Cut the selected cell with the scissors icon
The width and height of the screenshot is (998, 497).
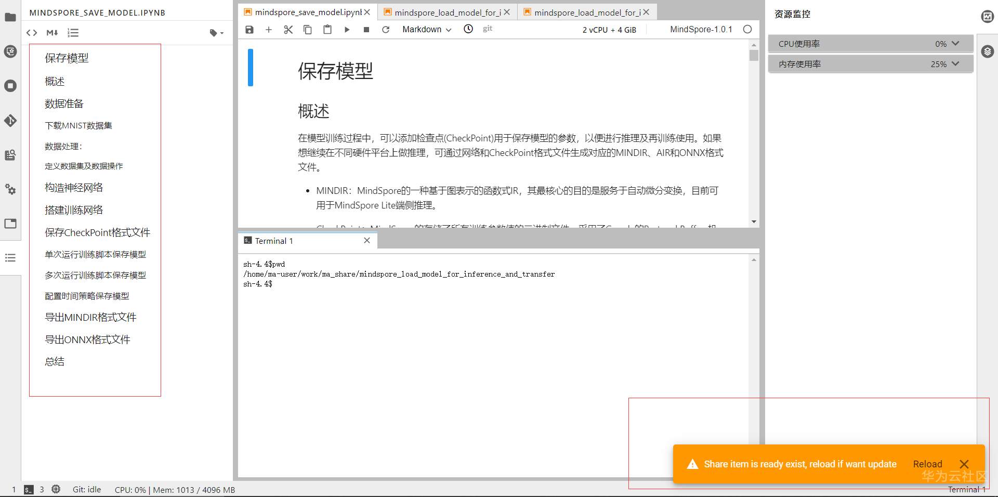[x=288, y=30]
